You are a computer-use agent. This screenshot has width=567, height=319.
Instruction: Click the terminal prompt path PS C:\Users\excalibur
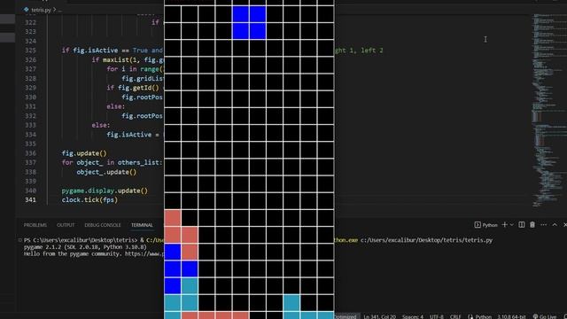(x=81, y=240)
